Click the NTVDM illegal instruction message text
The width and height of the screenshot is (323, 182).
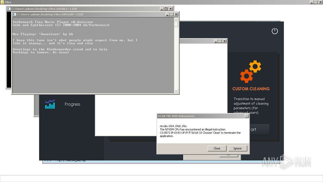click(200, 131)
